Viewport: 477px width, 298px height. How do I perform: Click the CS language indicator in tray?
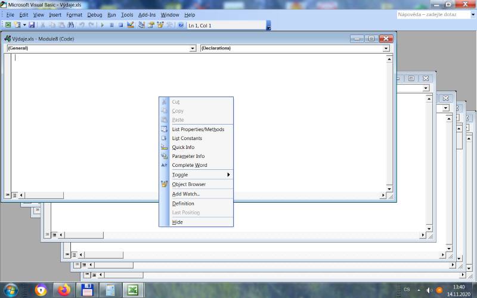tap(407, 290)
